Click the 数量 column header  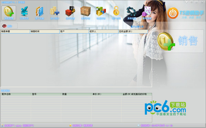[76, 94]
